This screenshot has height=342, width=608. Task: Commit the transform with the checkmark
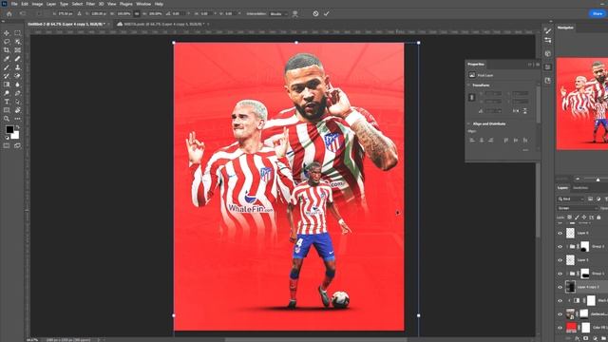[327, 13]
